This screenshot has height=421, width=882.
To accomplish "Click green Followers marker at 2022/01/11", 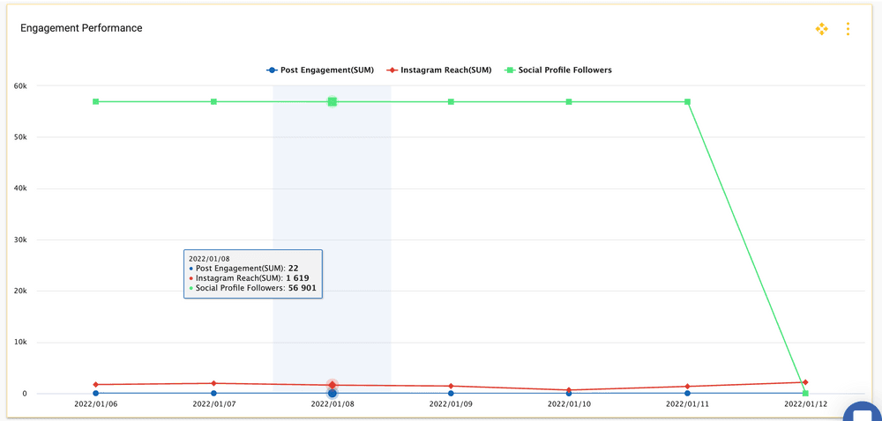I will 687,102.
